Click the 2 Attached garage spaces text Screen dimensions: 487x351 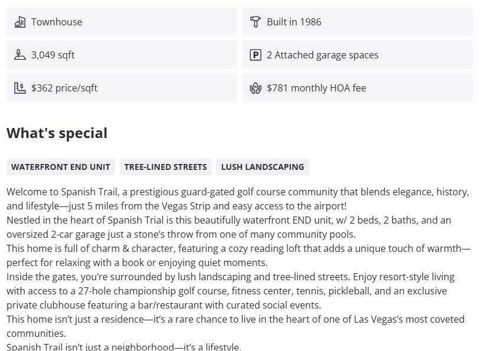(322, 55)
